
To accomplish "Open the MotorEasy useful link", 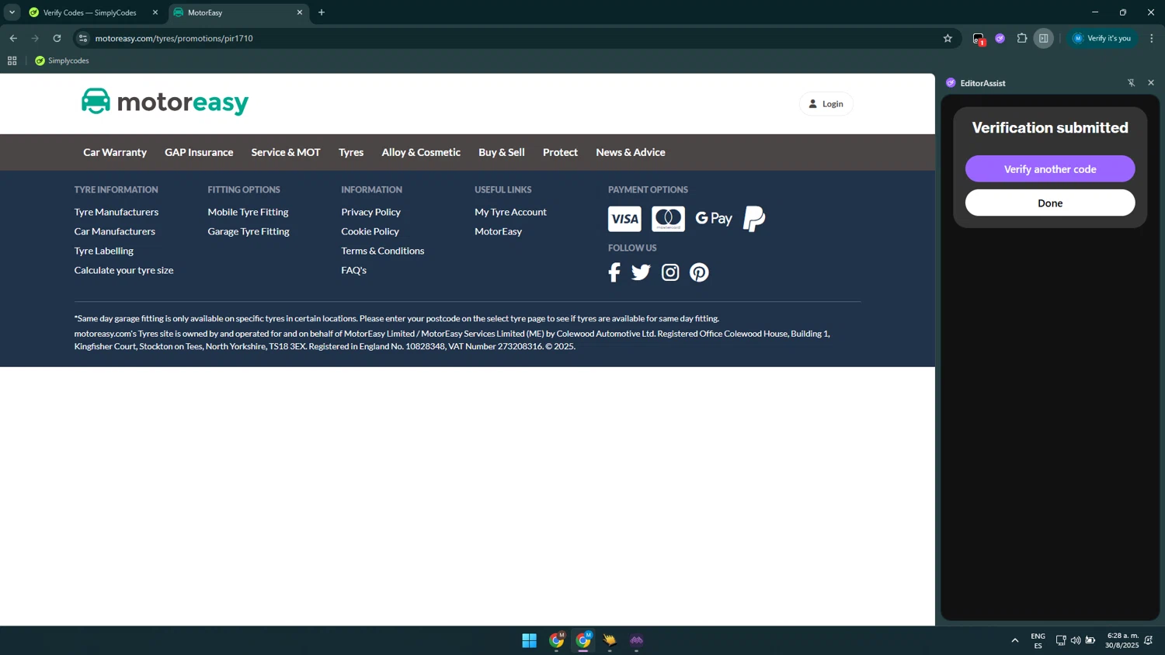I will click(499, 231).
